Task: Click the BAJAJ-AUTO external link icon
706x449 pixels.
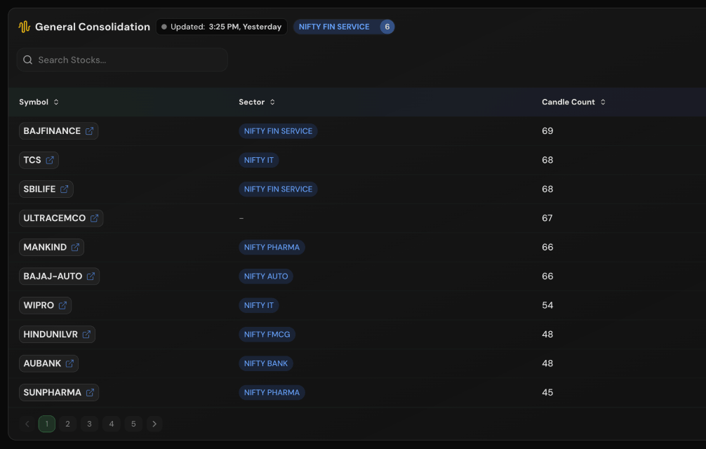Action: point(91,276)
